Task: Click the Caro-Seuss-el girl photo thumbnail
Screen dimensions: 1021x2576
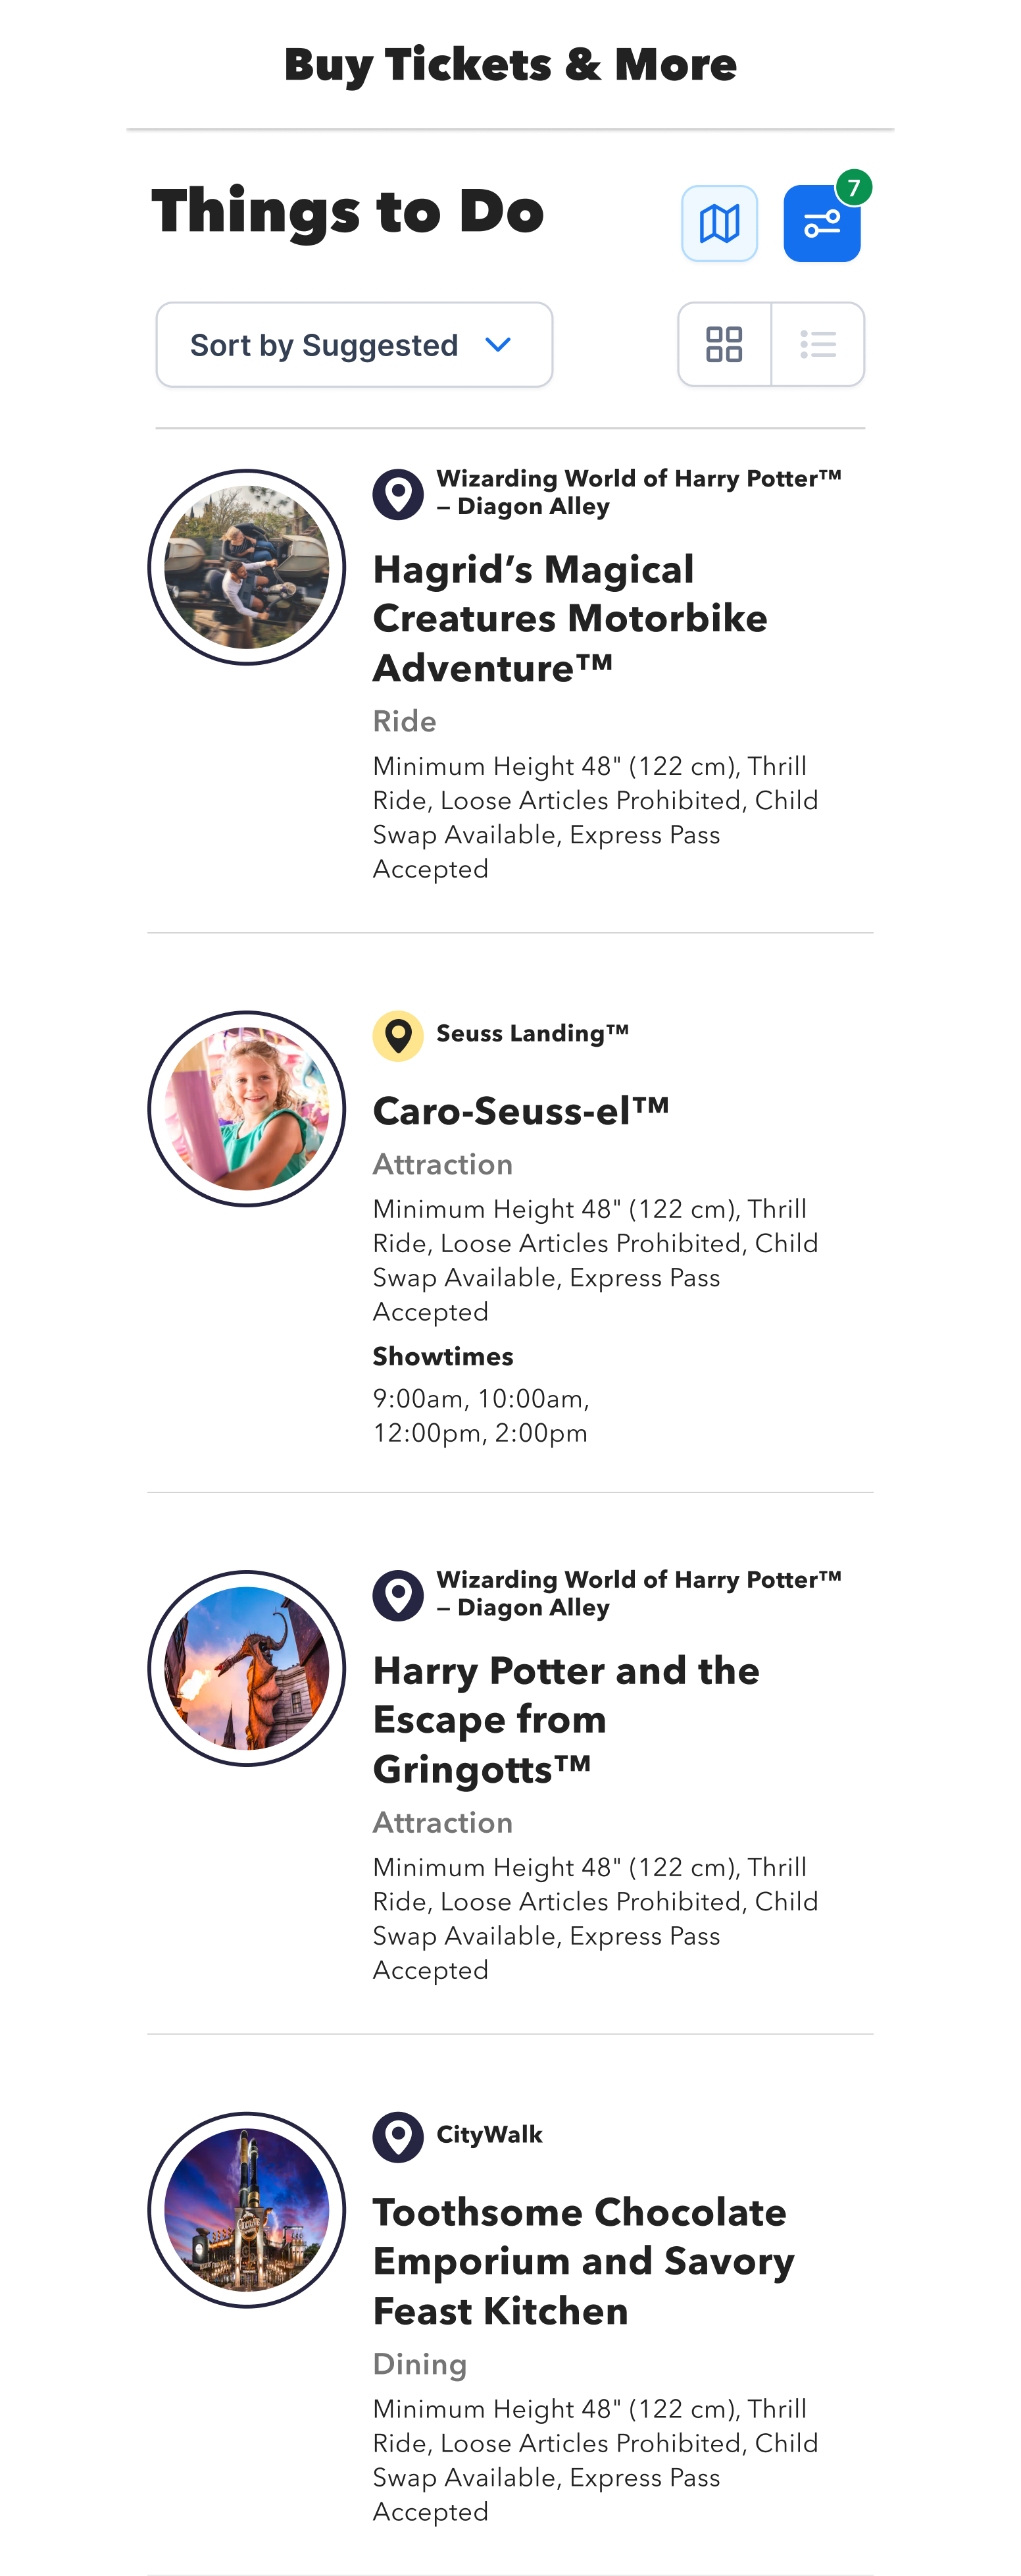Action: (247, 1109)
